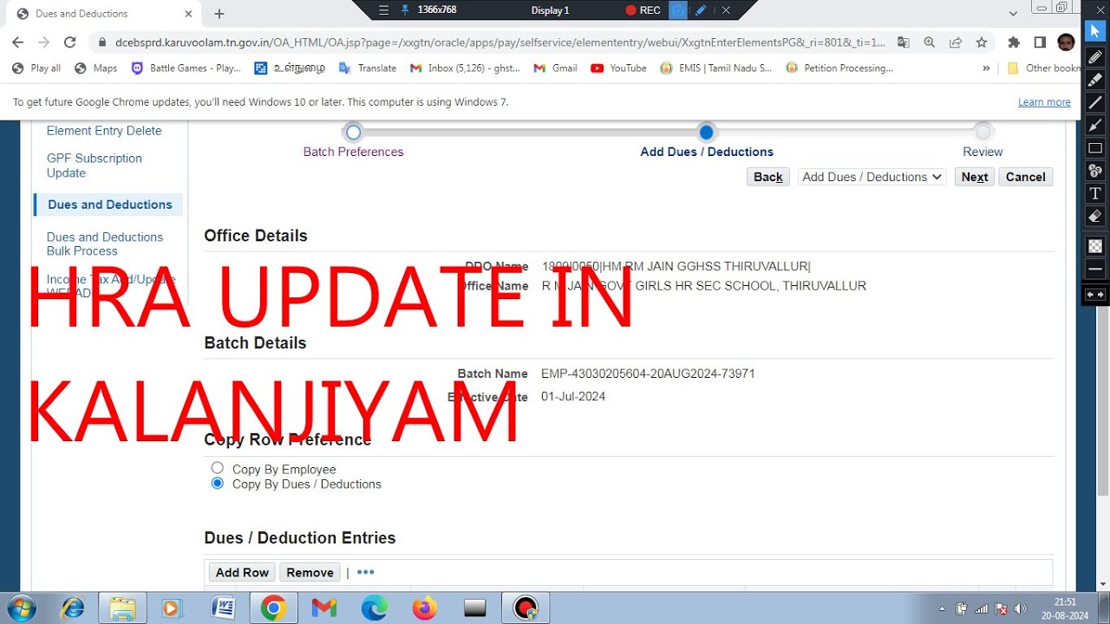Toggle Chrome side panel
1110x624 pixels.
tap(1040, 42)
